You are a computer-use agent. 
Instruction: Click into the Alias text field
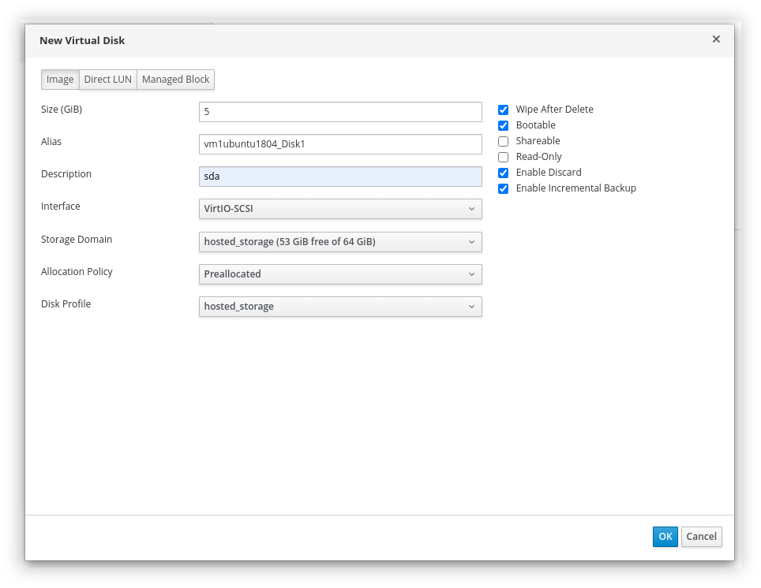(x=340, y=144)
